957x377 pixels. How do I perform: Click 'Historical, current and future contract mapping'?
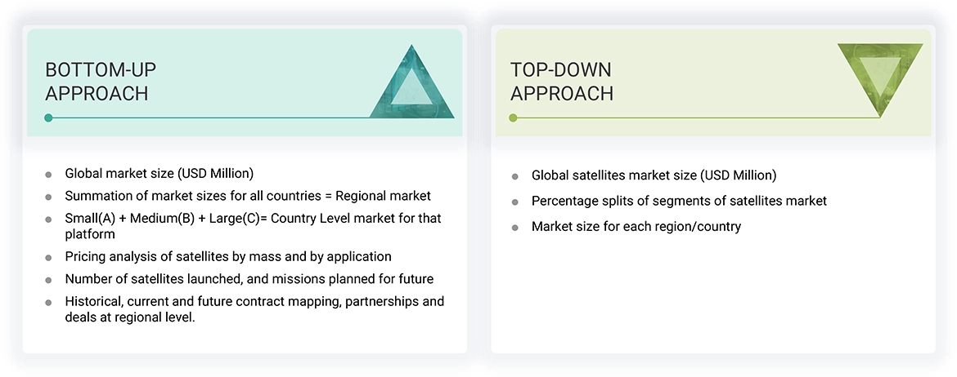pyautogui.click(x=254, y=302)
